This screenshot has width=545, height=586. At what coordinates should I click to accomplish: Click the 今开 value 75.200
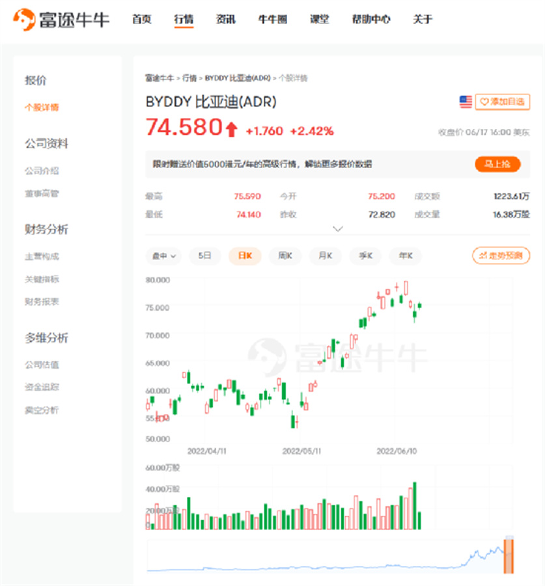(382, 196)
